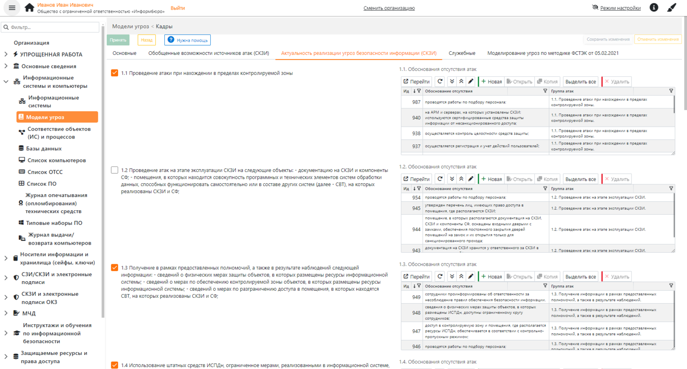The image size is (687, 369).
Task: Collapse 'Информационные системы и компьютеры' node
Action: (5, 82)
